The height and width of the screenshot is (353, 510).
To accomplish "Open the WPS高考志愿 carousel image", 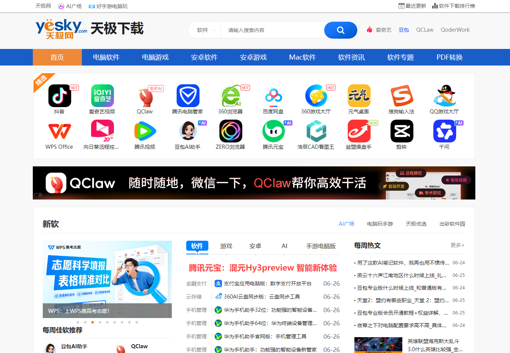I will pyautogui.click(x=107, y=279).
